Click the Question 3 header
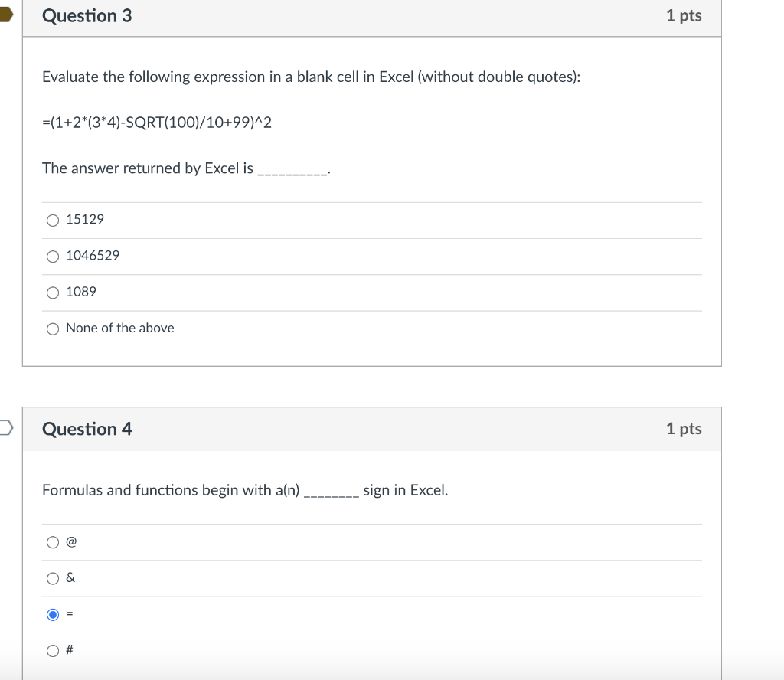This screenshot has width=784, height=680. (x=87, y=15)
